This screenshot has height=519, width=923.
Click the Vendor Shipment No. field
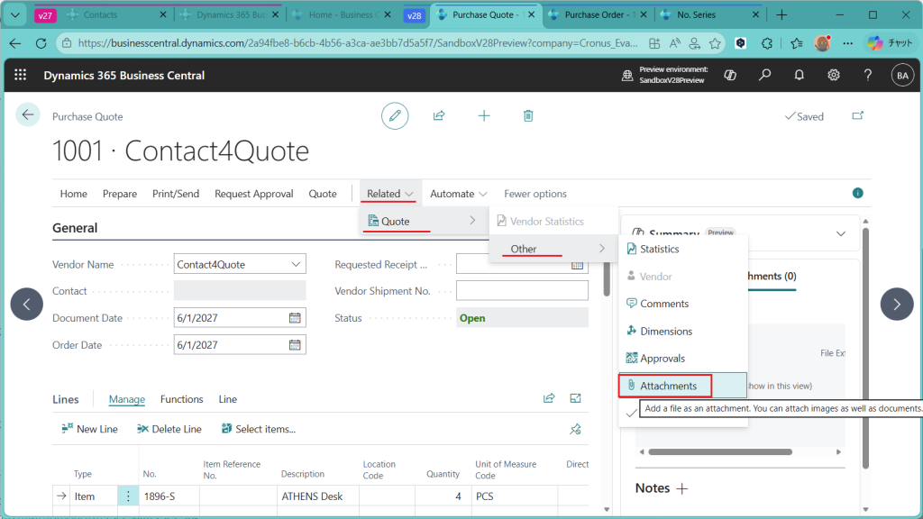522,291
